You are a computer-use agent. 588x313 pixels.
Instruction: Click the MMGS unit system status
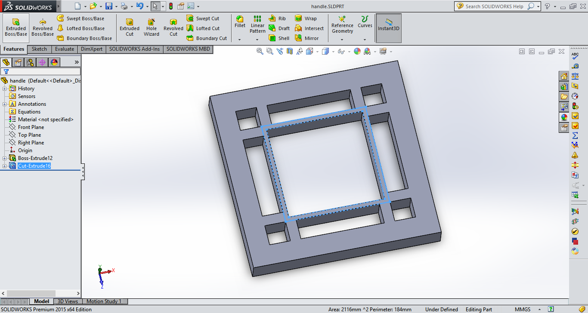(x=523, y=309)
